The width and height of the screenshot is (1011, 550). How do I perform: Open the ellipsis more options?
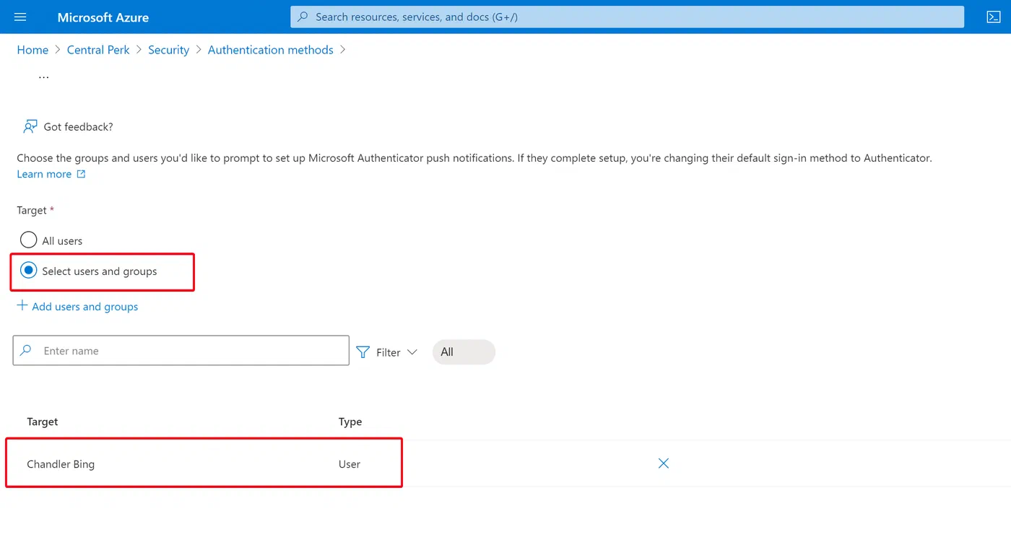point(43,76)
